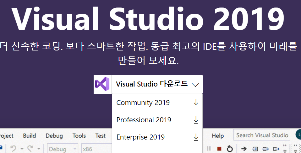The image size is (301, 153).
Task: Expand the Visual Studio 다운로드 dropdown chevron
Action: (195, 85)
